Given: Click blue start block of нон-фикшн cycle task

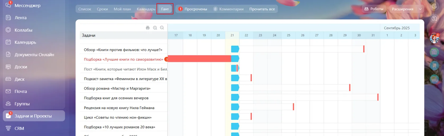Looking at the screenshot, I should pos(235,116).
